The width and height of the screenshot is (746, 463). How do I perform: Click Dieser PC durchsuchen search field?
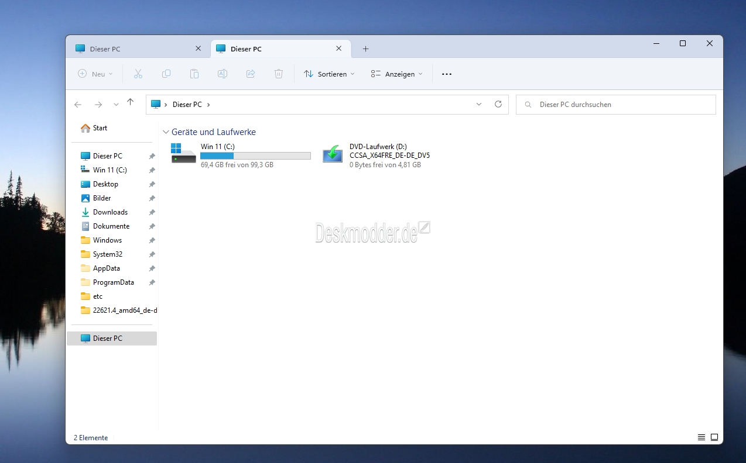point(616,105)
